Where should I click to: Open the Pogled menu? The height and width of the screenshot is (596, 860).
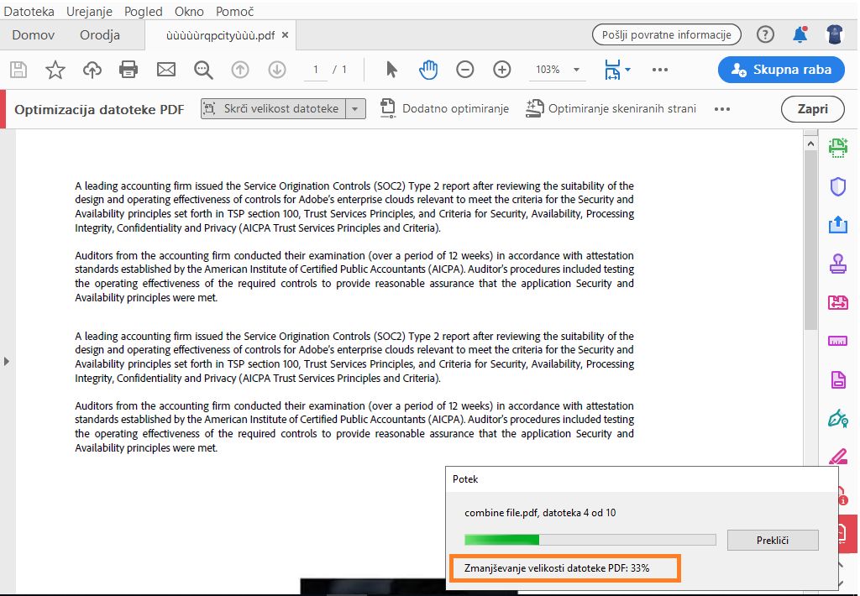pyautogui.click(x=143, y=11)
